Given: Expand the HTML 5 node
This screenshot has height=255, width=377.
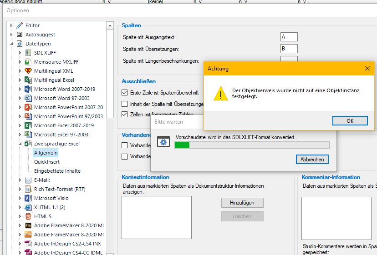Looking at the screenshot, I should (20, 216).
